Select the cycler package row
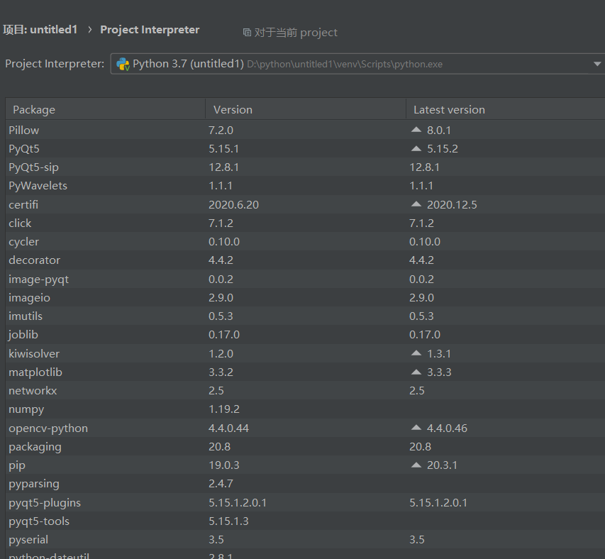This screenshot has width=605, height=559. [306, 241]
